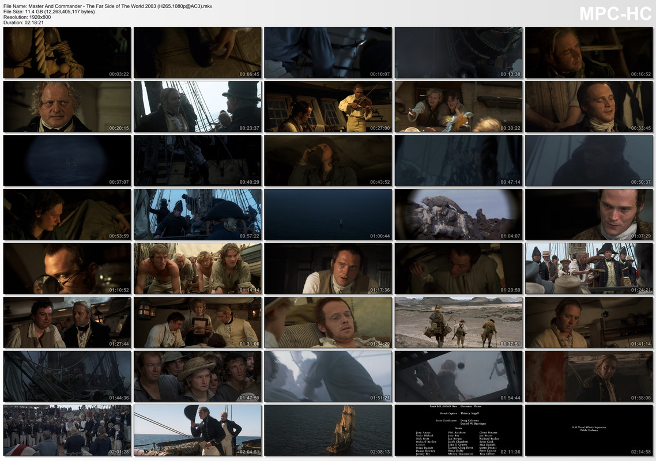Open the thumbnail stamped 01:41:14
The image size is (656, 461).
pos(589,323)
